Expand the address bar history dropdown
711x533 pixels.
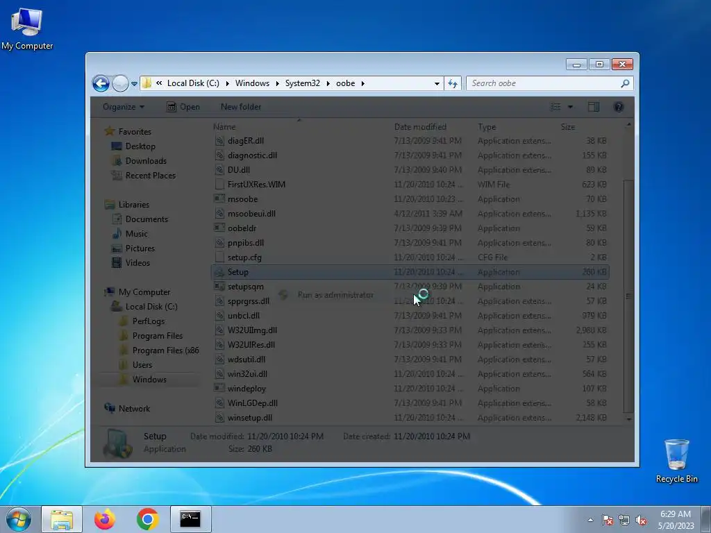click(437, 83)
